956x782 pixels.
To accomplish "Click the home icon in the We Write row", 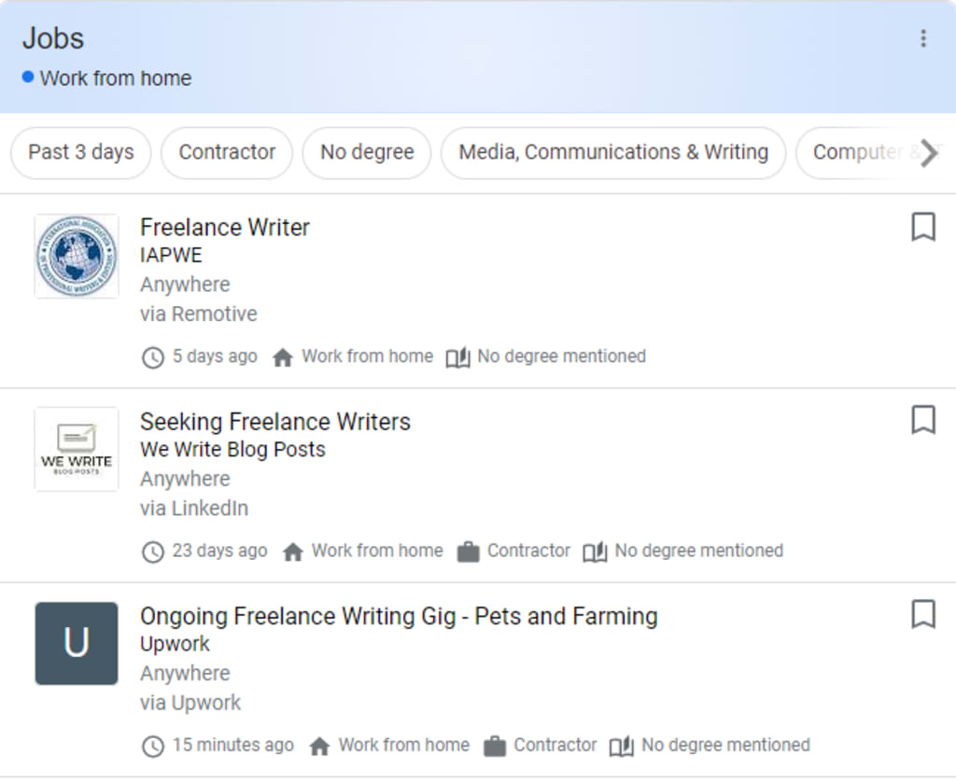I will click(292, 551).
